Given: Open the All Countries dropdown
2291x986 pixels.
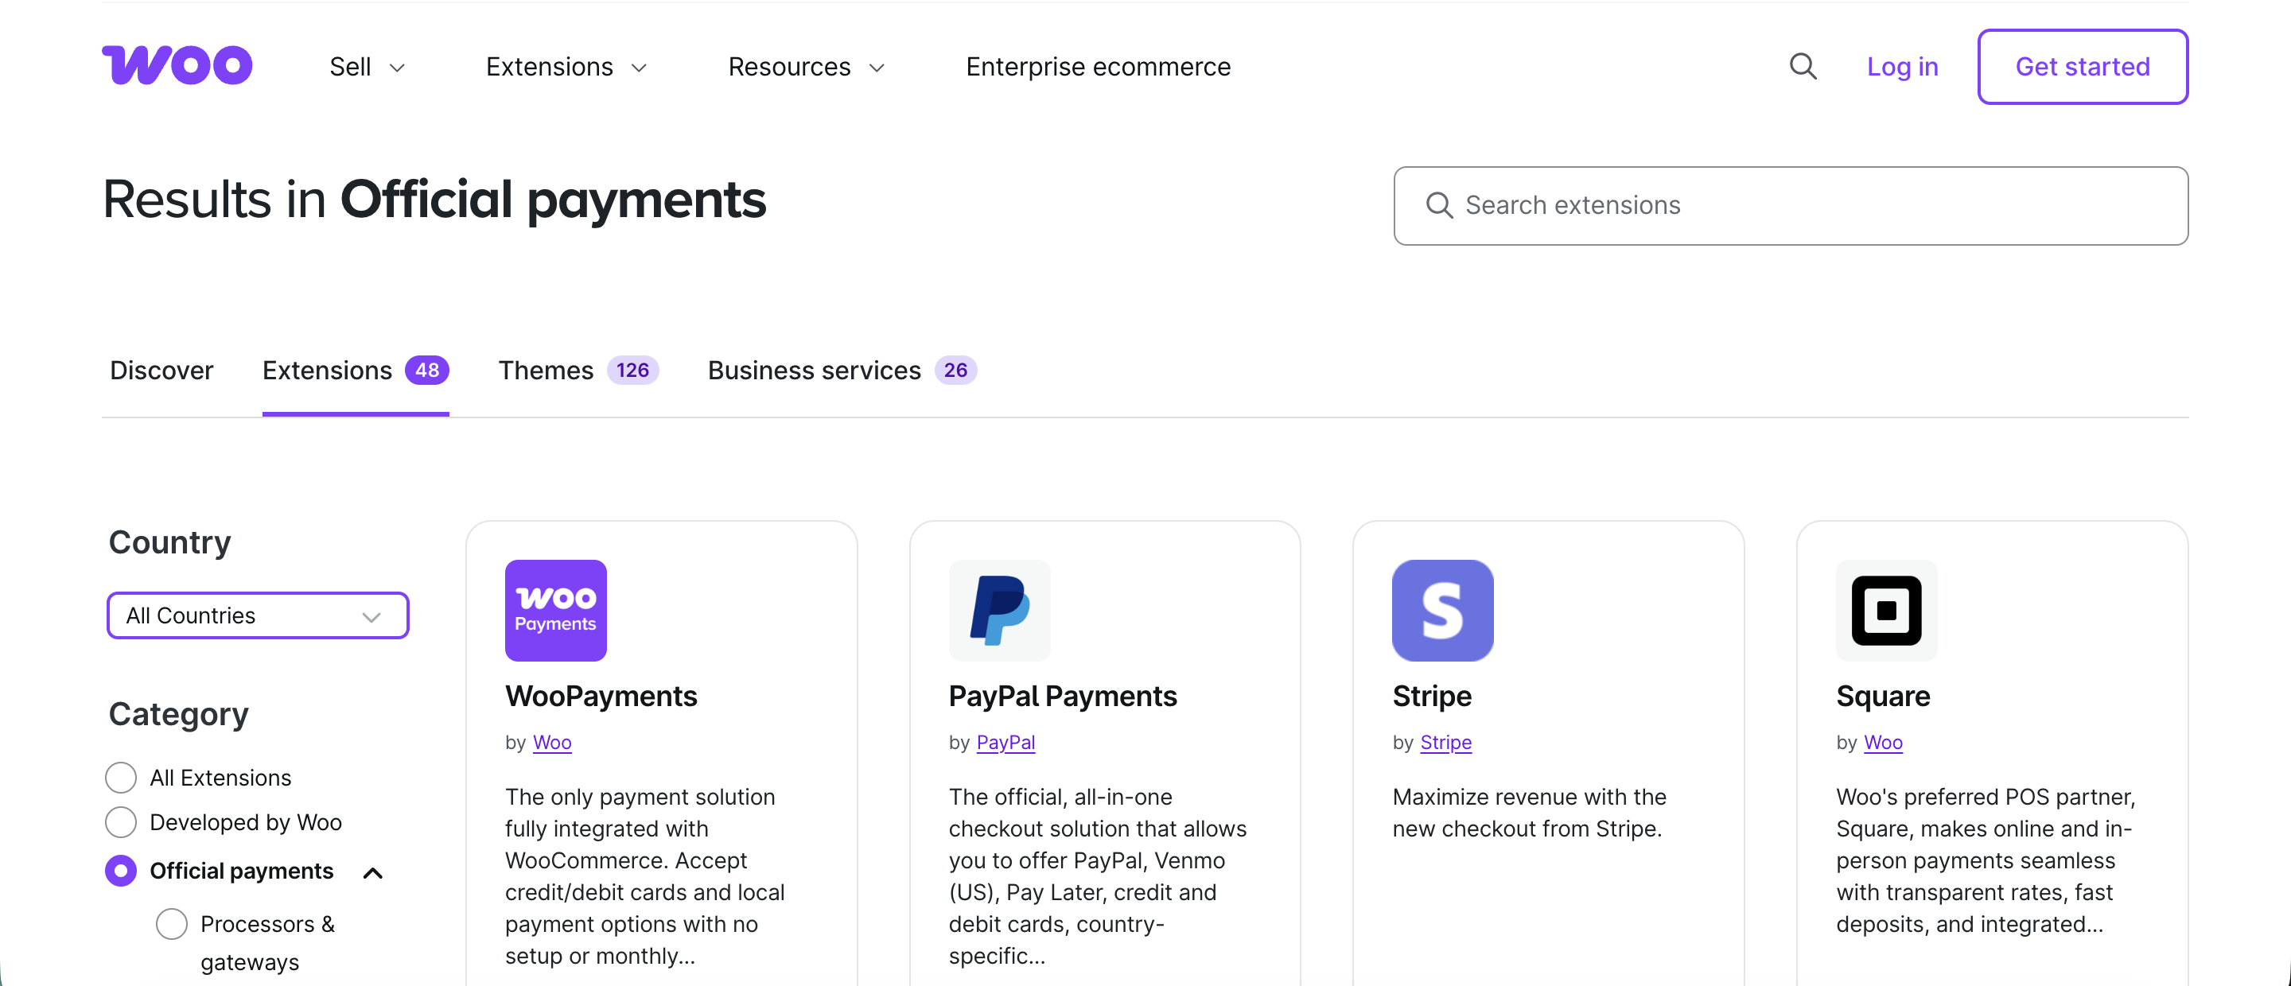Looking at the screenshot, I should pyautogui.click(x=258, y=615).
